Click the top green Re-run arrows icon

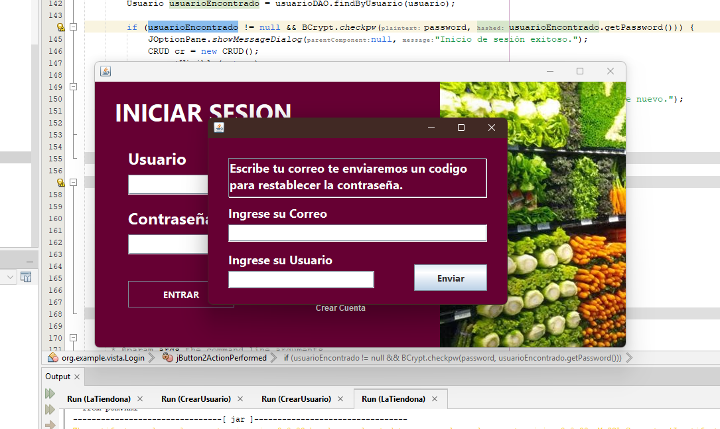(x=50, y=394)
